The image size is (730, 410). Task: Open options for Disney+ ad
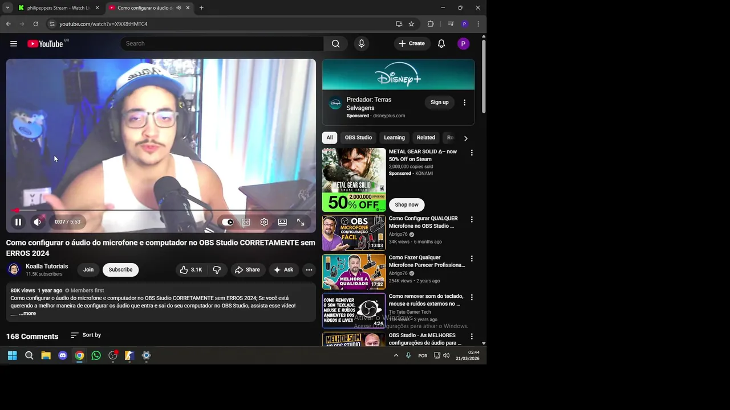464,102
